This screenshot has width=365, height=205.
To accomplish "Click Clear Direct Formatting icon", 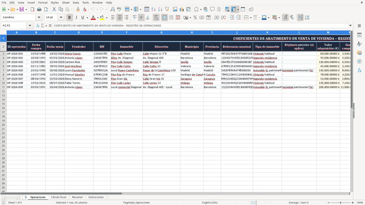I will [85, 9].
